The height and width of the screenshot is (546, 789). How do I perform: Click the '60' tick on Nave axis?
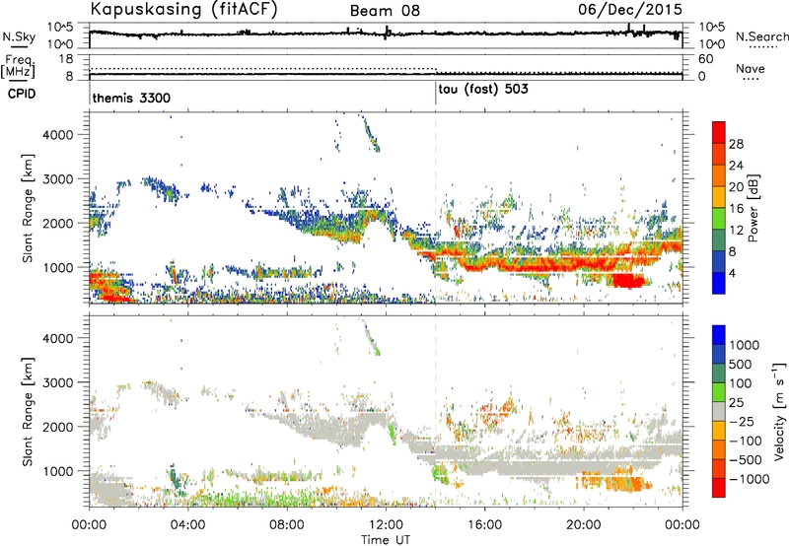705,59
